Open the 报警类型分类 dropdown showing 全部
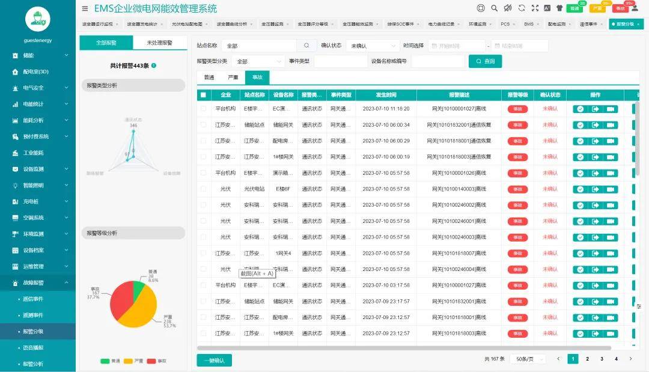This screenshot has height=372, width=649. pos(258,61)
